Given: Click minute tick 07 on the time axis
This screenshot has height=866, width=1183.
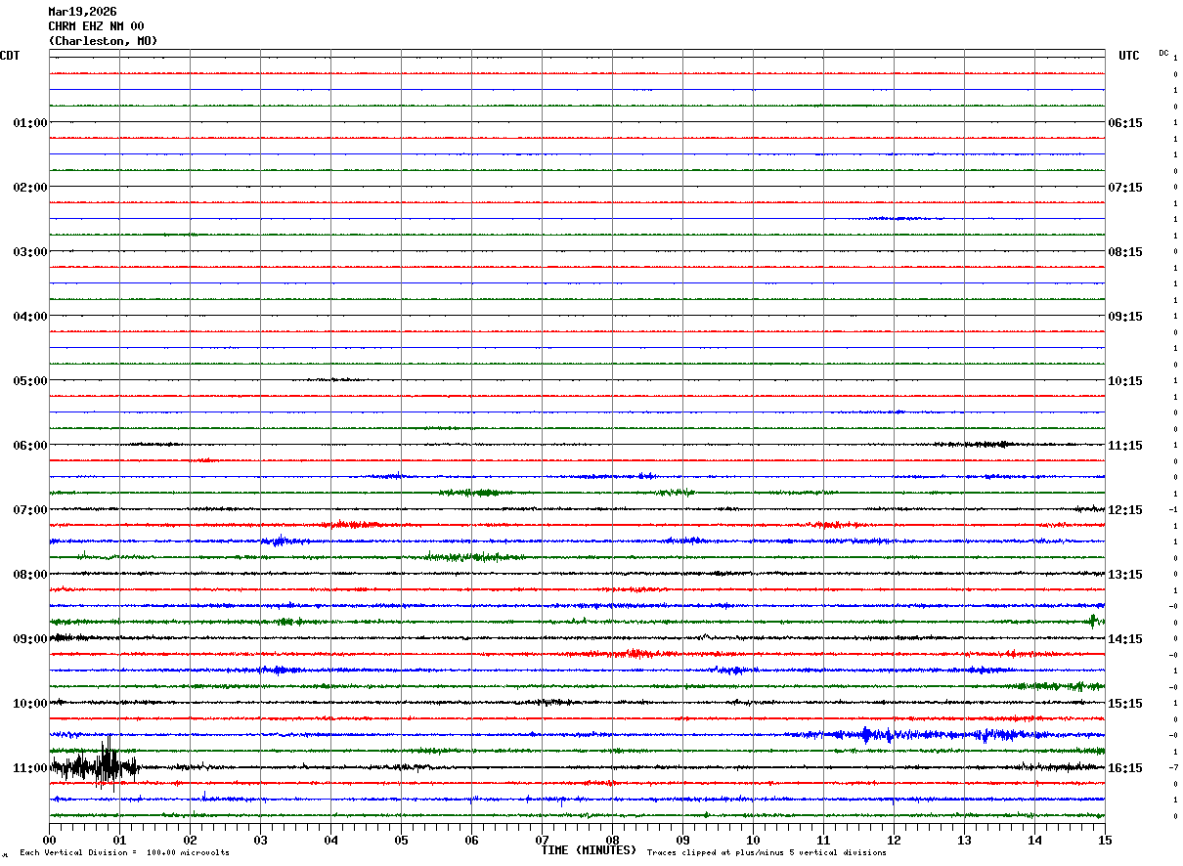Looking at the screenshot, I should 542,840.
